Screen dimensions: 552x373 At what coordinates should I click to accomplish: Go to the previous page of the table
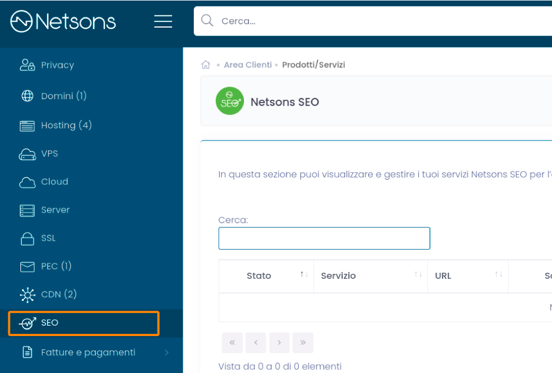256,343
